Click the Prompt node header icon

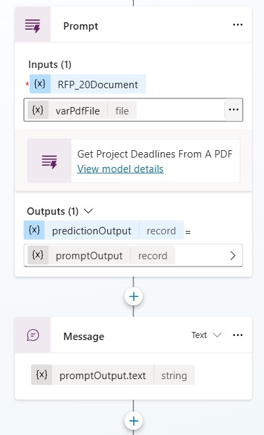coord(32,26)
